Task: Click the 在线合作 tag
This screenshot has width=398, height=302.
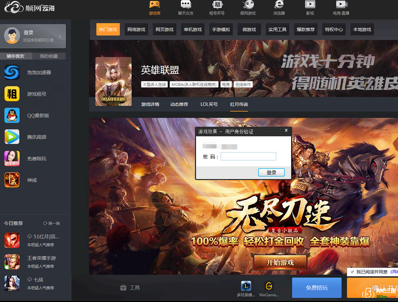Action: (243, 85)
